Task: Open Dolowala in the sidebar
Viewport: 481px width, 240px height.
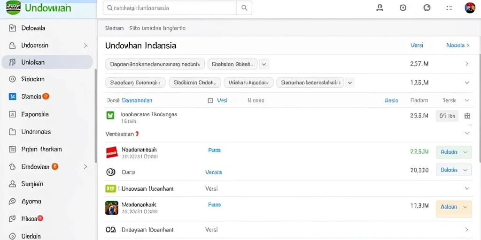Action: (x=33, y=28)
